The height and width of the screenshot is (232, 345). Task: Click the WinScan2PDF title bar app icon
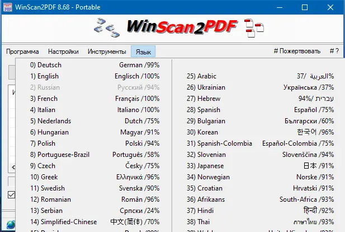(x=8, y=7)
